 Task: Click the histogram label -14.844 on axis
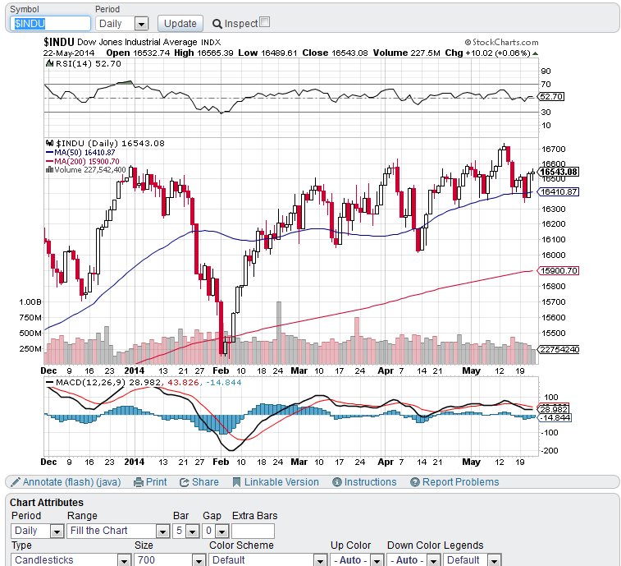pyautogui.click(x=555, y=417)
